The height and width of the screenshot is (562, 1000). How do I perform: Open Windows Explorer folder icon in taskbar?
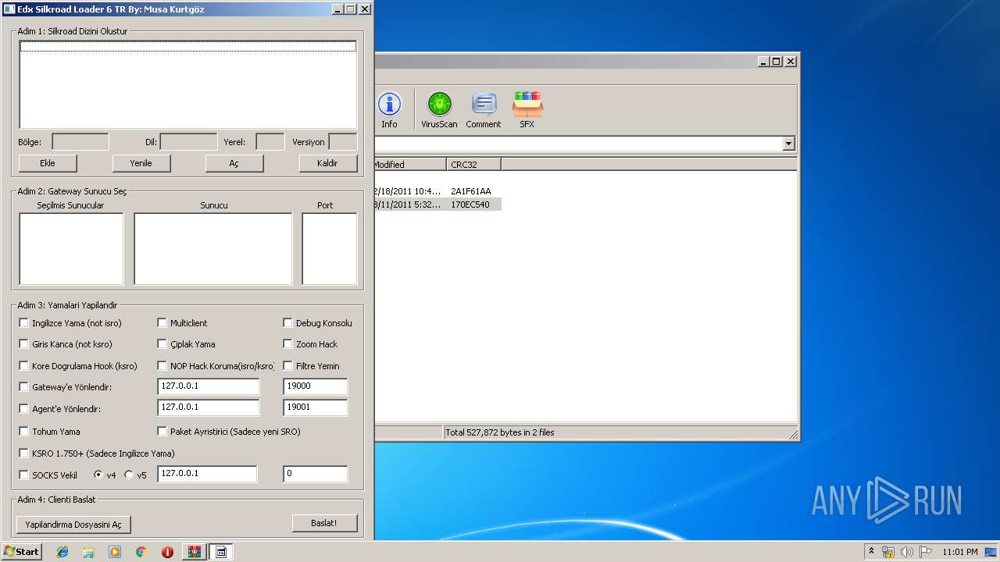click(88, 552)
